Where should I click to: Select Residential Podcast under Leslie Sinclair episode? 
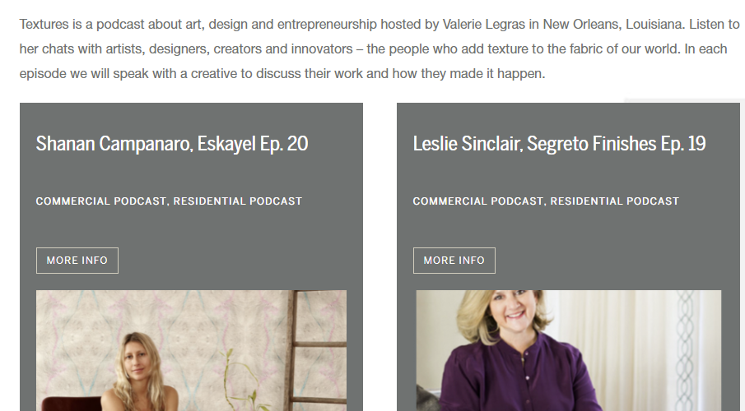[614, 201]
